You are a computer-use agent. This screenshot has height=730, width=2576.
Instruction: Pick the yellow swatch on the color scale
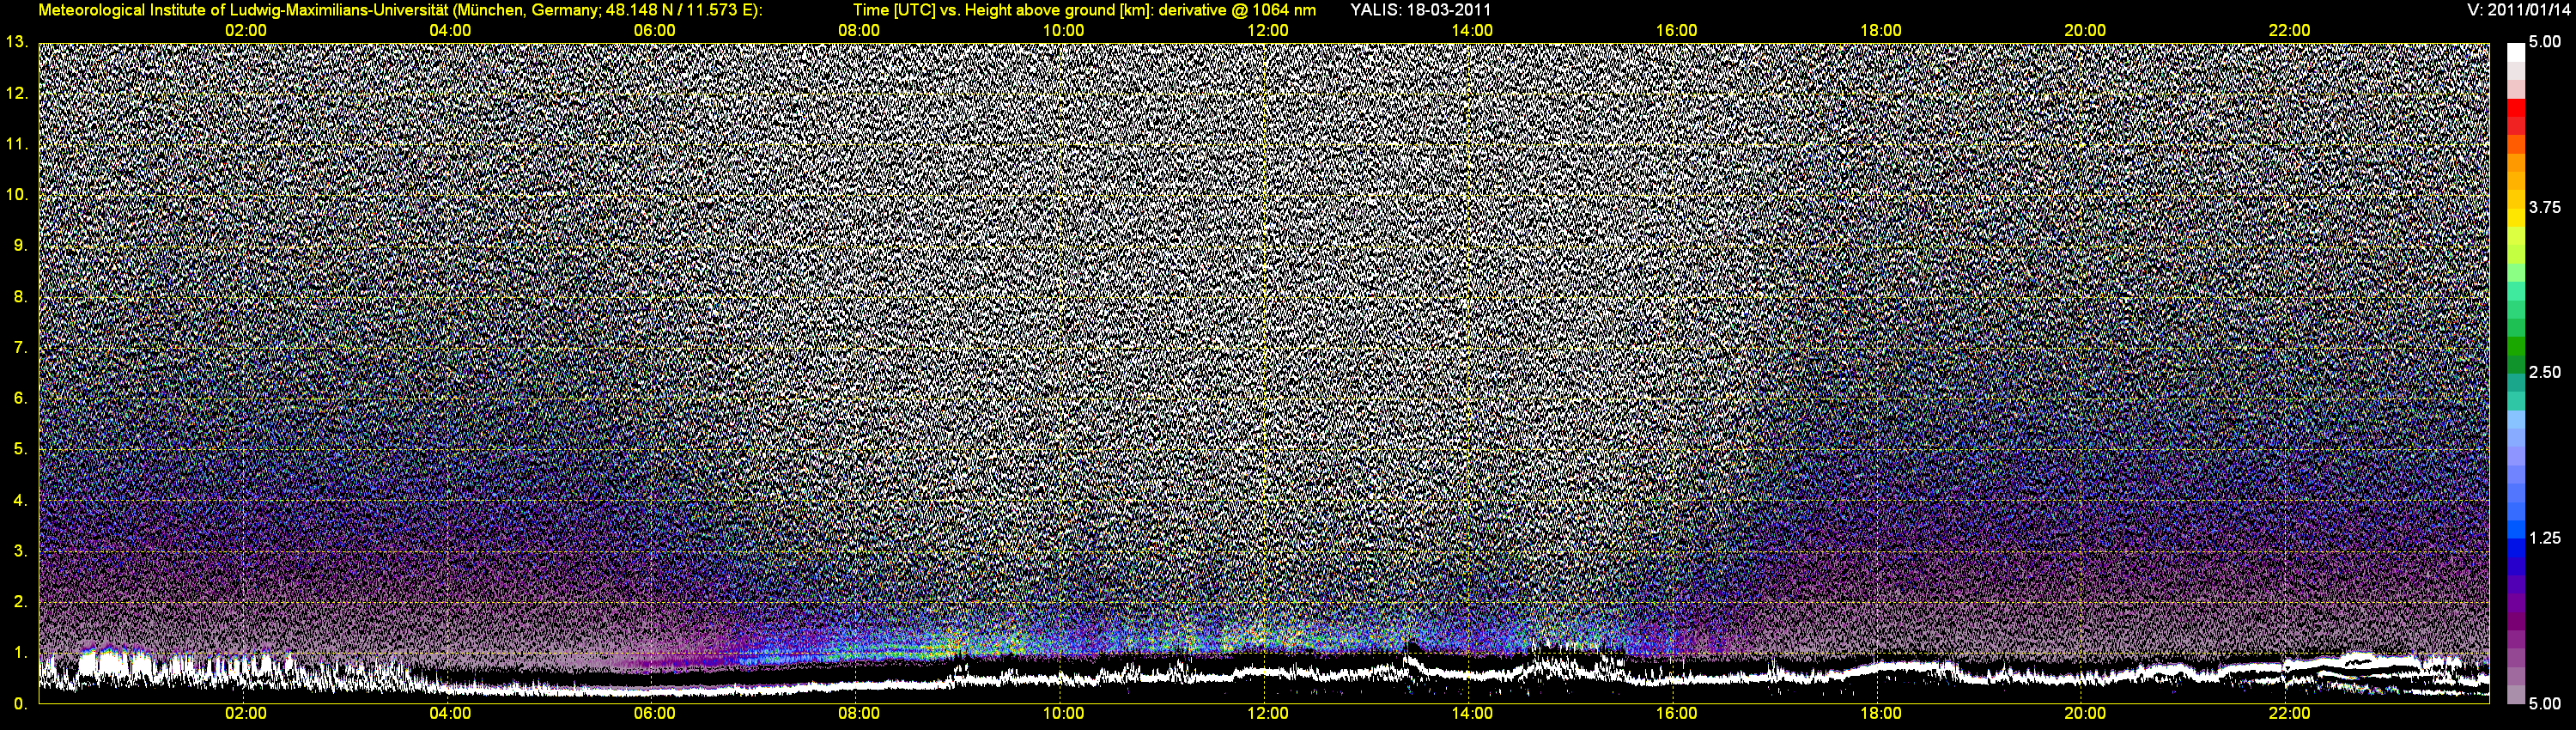[2516, 218]
